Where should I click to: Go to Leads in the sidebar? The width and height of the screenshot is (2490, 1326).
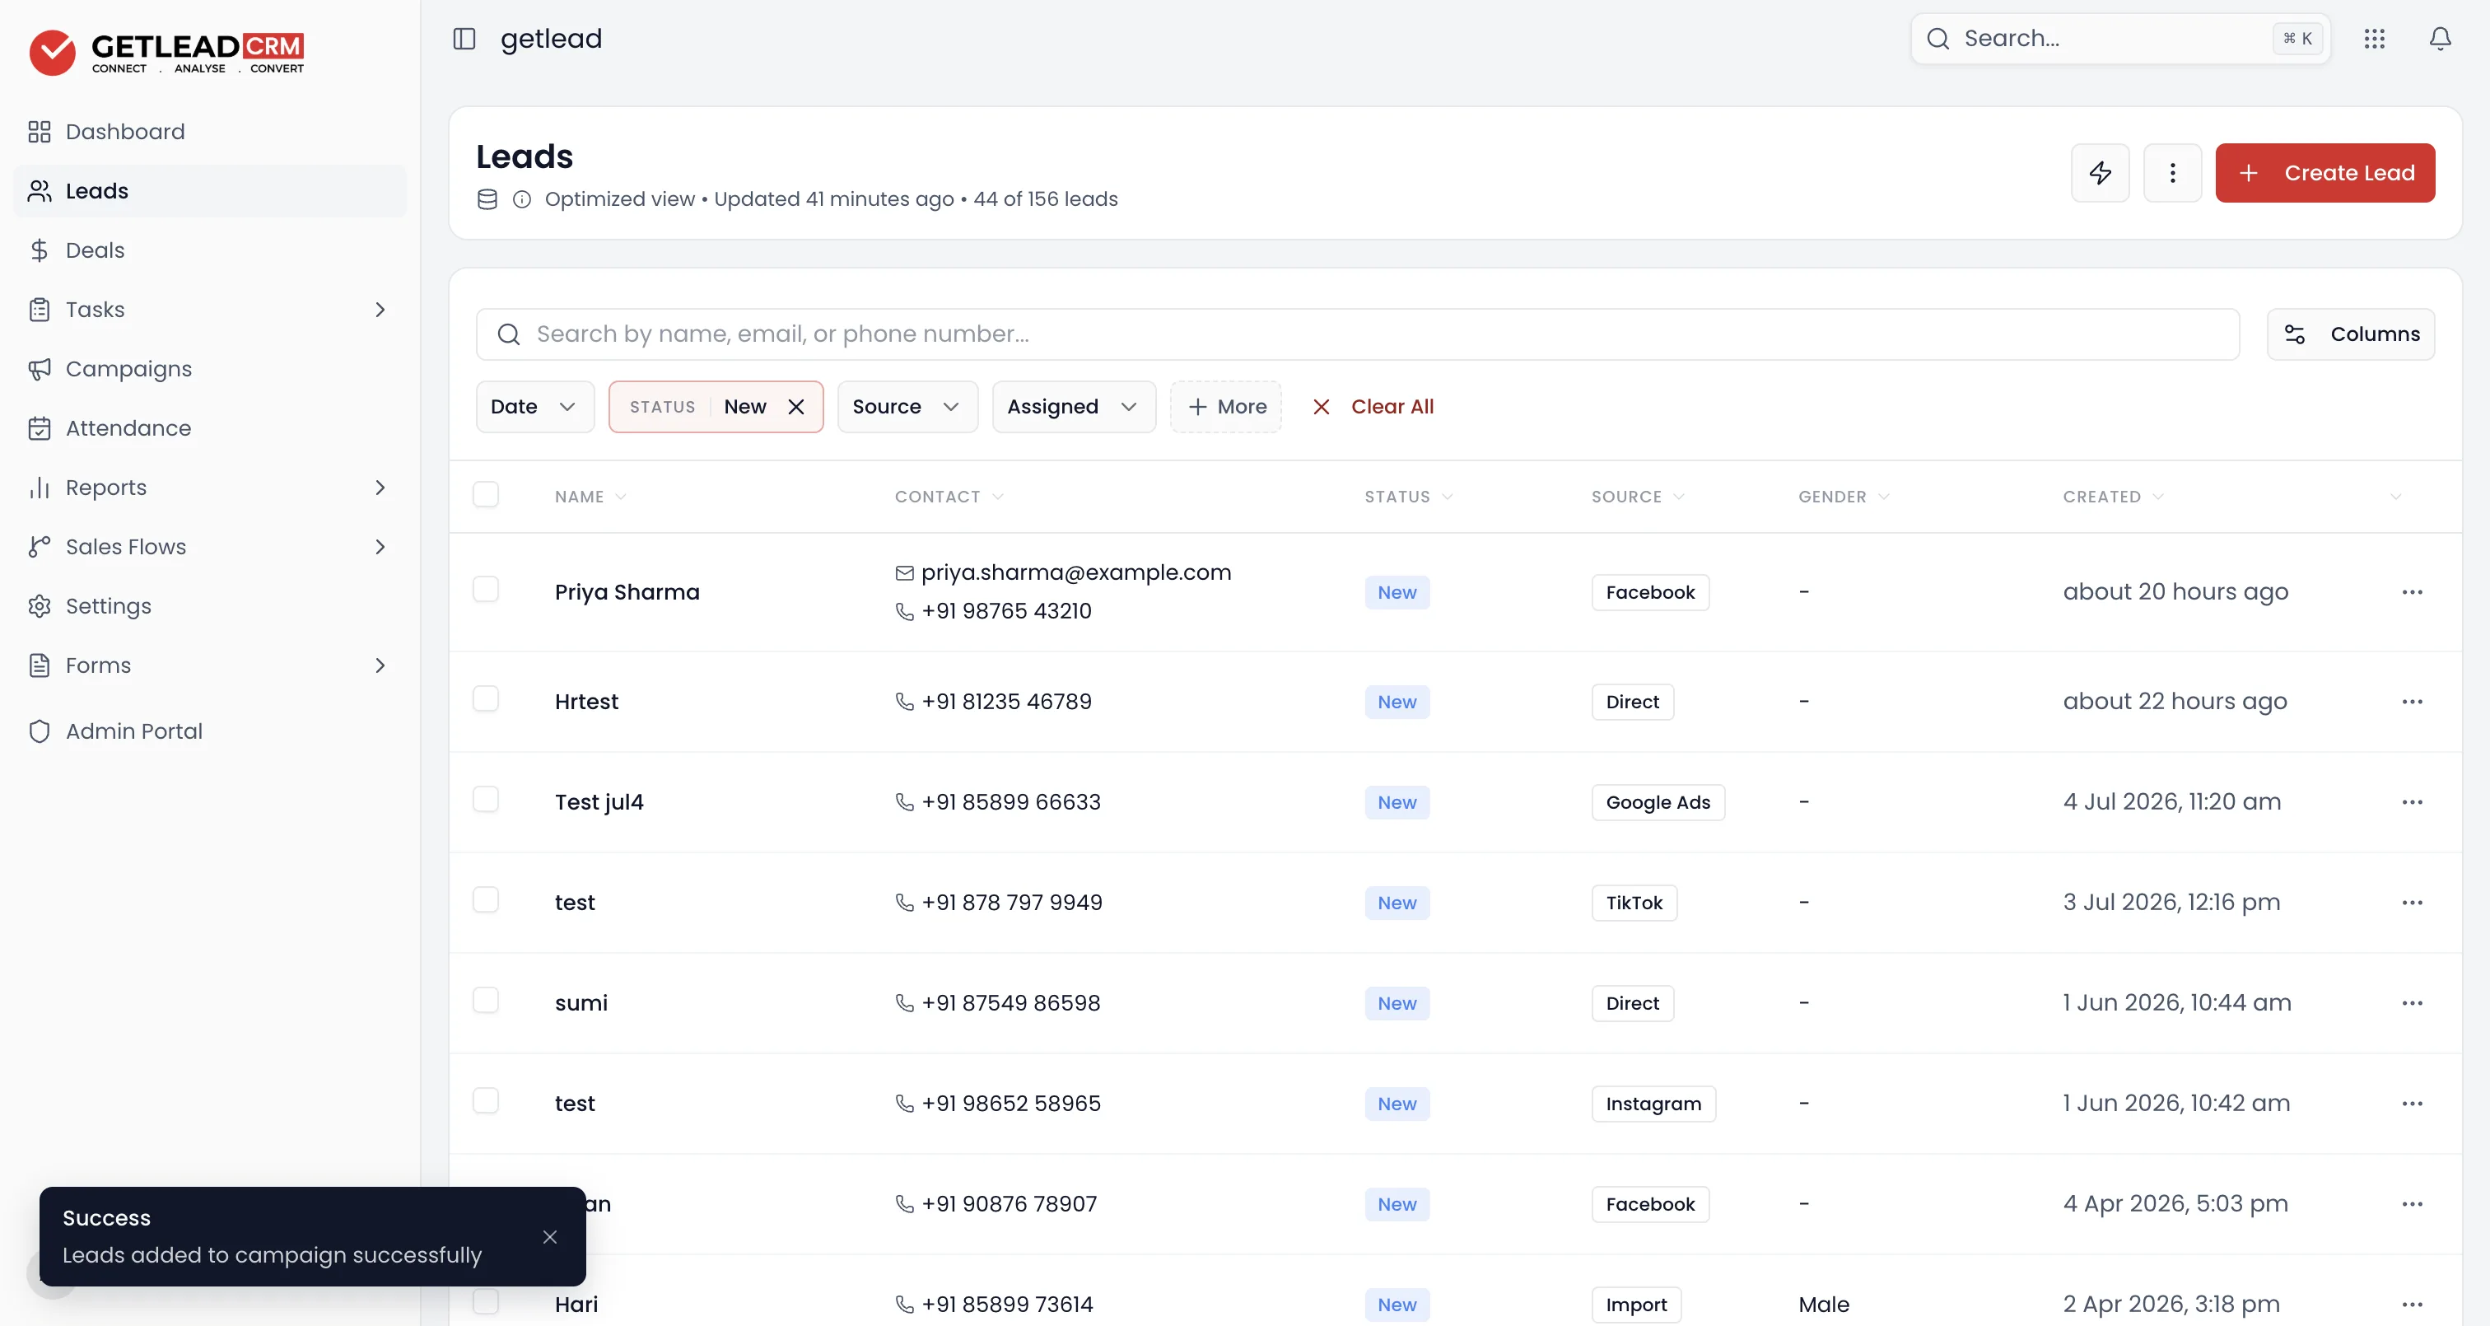[211, 192]
